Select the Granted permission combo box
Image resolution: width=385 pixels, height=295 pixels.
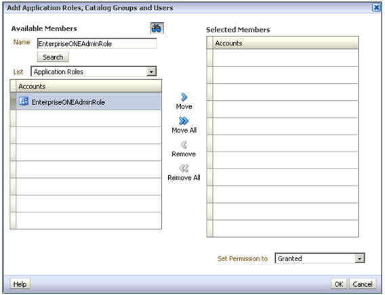tap(320, 258)
